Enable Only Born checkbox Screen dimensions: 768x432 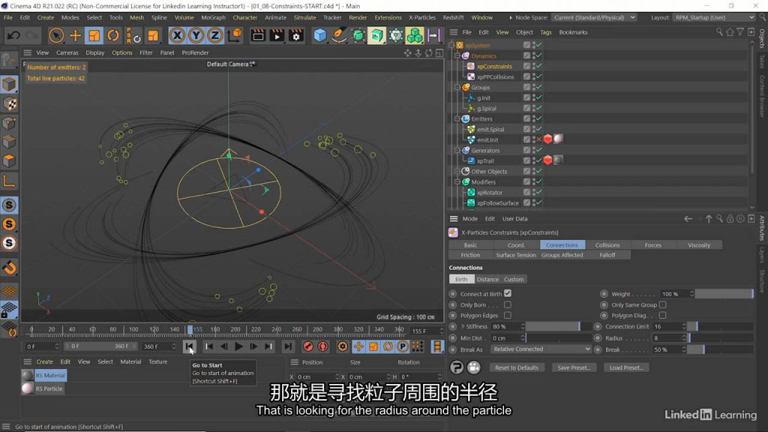508,304
